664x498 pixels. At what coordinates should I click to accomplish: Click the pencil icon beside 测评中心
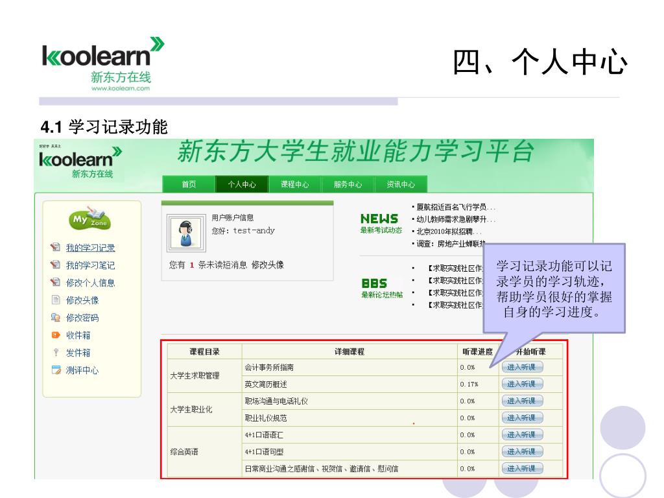coord(56,370)
